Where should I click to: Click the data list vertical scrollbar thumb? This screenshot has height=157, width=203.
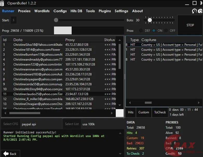(120, 56)
